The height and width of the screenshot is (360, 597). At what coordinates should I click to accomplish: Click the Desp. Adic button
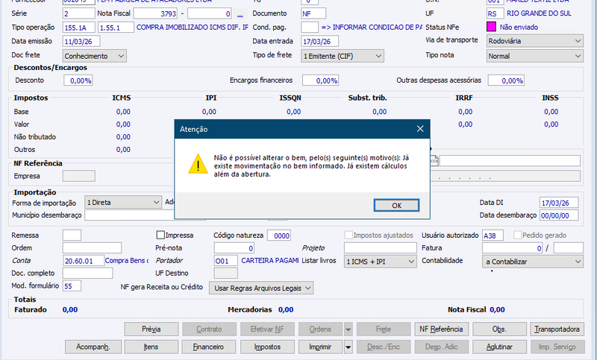(441, 347)
